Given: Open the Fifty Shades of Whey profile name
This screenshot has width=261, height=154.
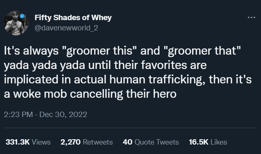Looking at the screenshot, I should coord(73,18).
